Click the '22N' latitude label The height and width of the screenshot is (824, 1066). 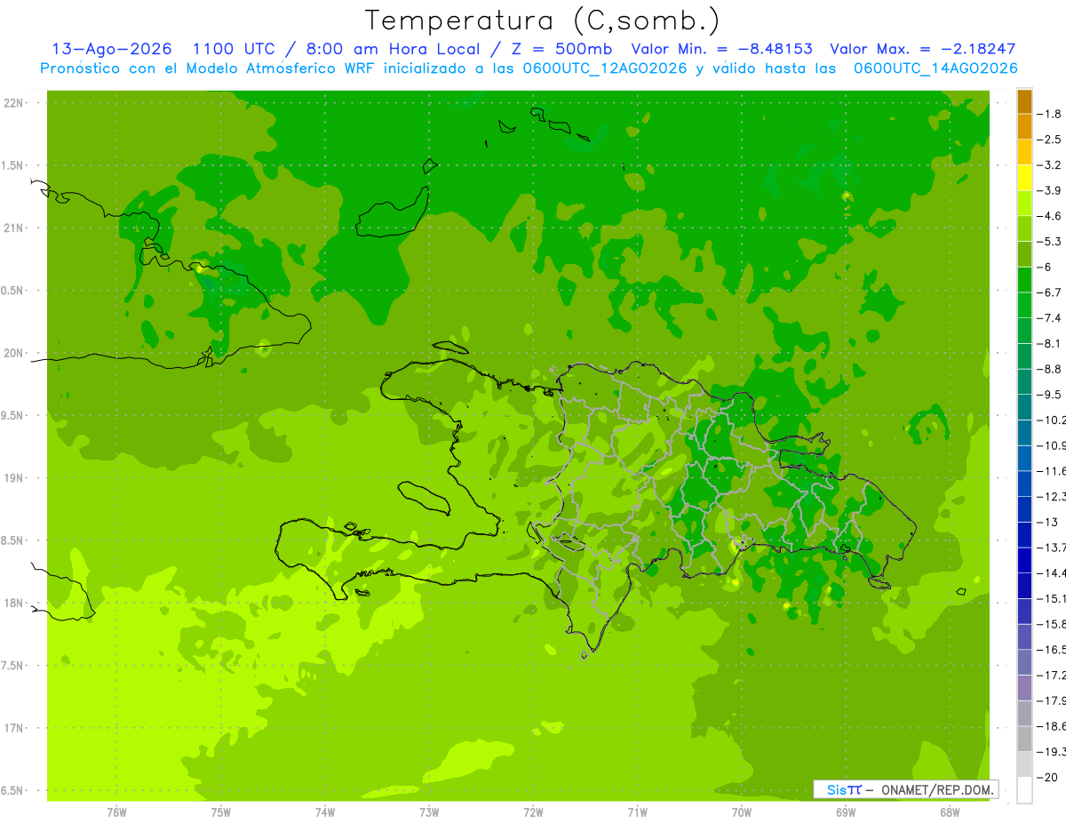coord(13,103)
